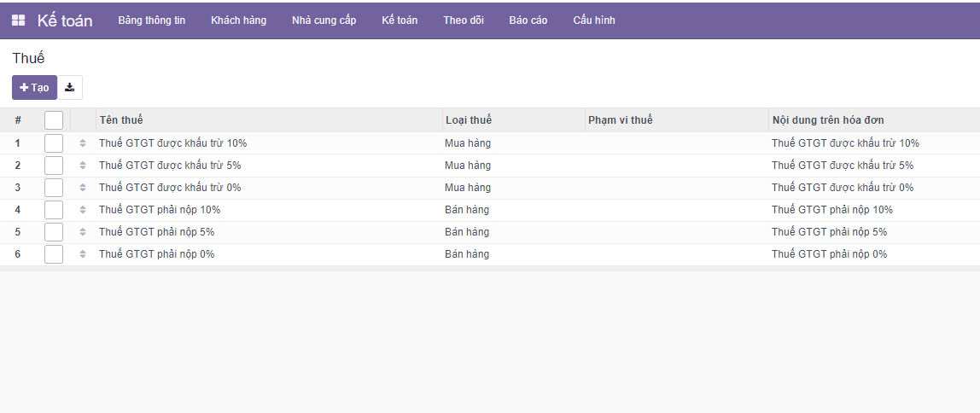Expand the Nhà cung cấp menu
Viewport: 980px width, 413px height.
[324, 20]
